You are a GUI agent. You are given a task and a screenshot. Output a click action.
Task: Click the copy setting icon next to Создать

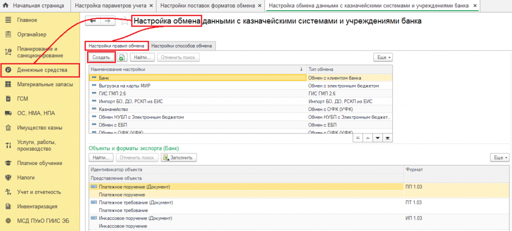[122, 57]
